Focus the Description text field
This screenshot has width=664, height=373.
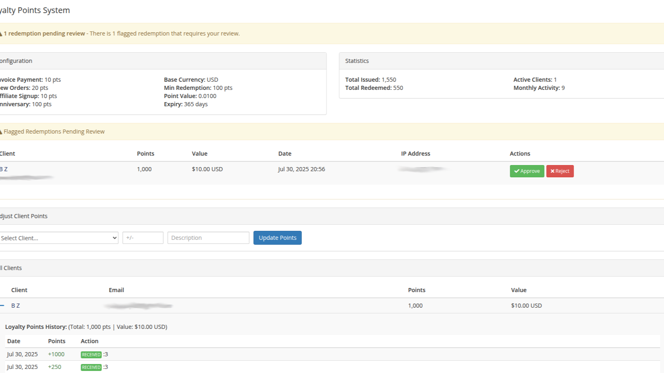click(208, 238)
